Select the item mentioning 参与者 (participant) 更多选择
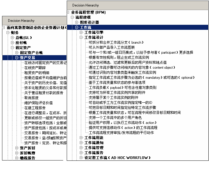The image size is (209, 177). [x=141, y=52]
